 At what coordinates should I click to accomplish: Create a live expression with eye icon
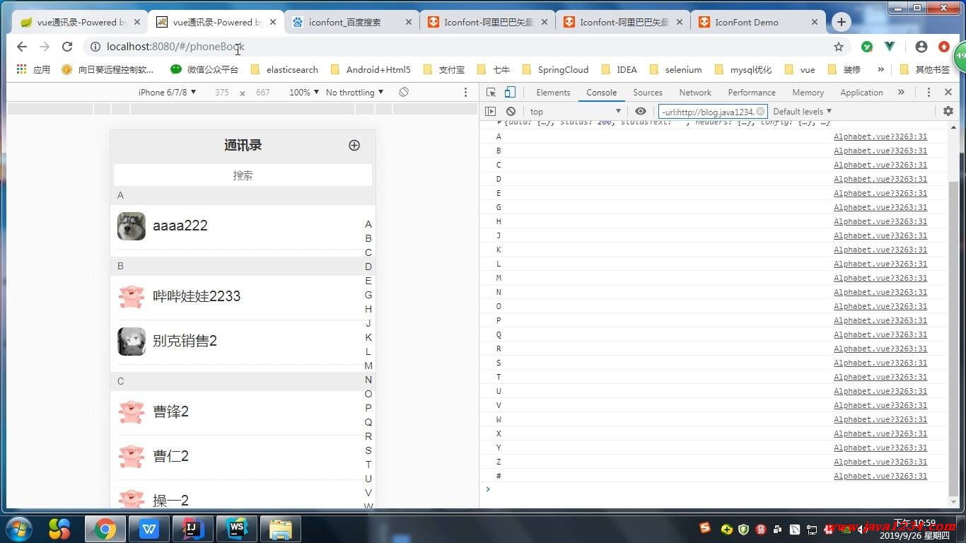[x=641, y=111]
